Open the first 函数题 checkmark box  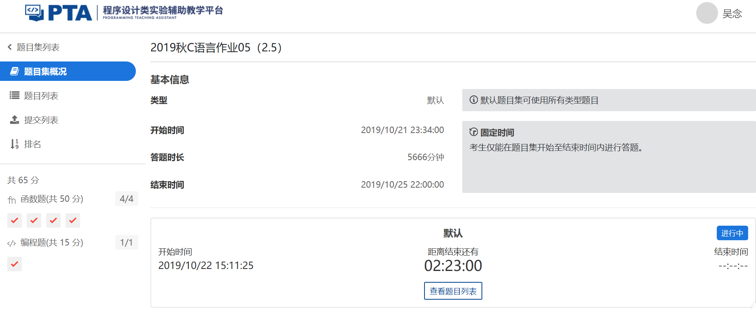(x=15, y=220)
